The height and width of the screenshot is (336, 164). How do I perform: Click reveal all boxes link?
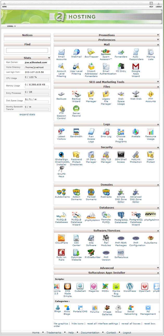pyautogui.click(x=131, y=323)
